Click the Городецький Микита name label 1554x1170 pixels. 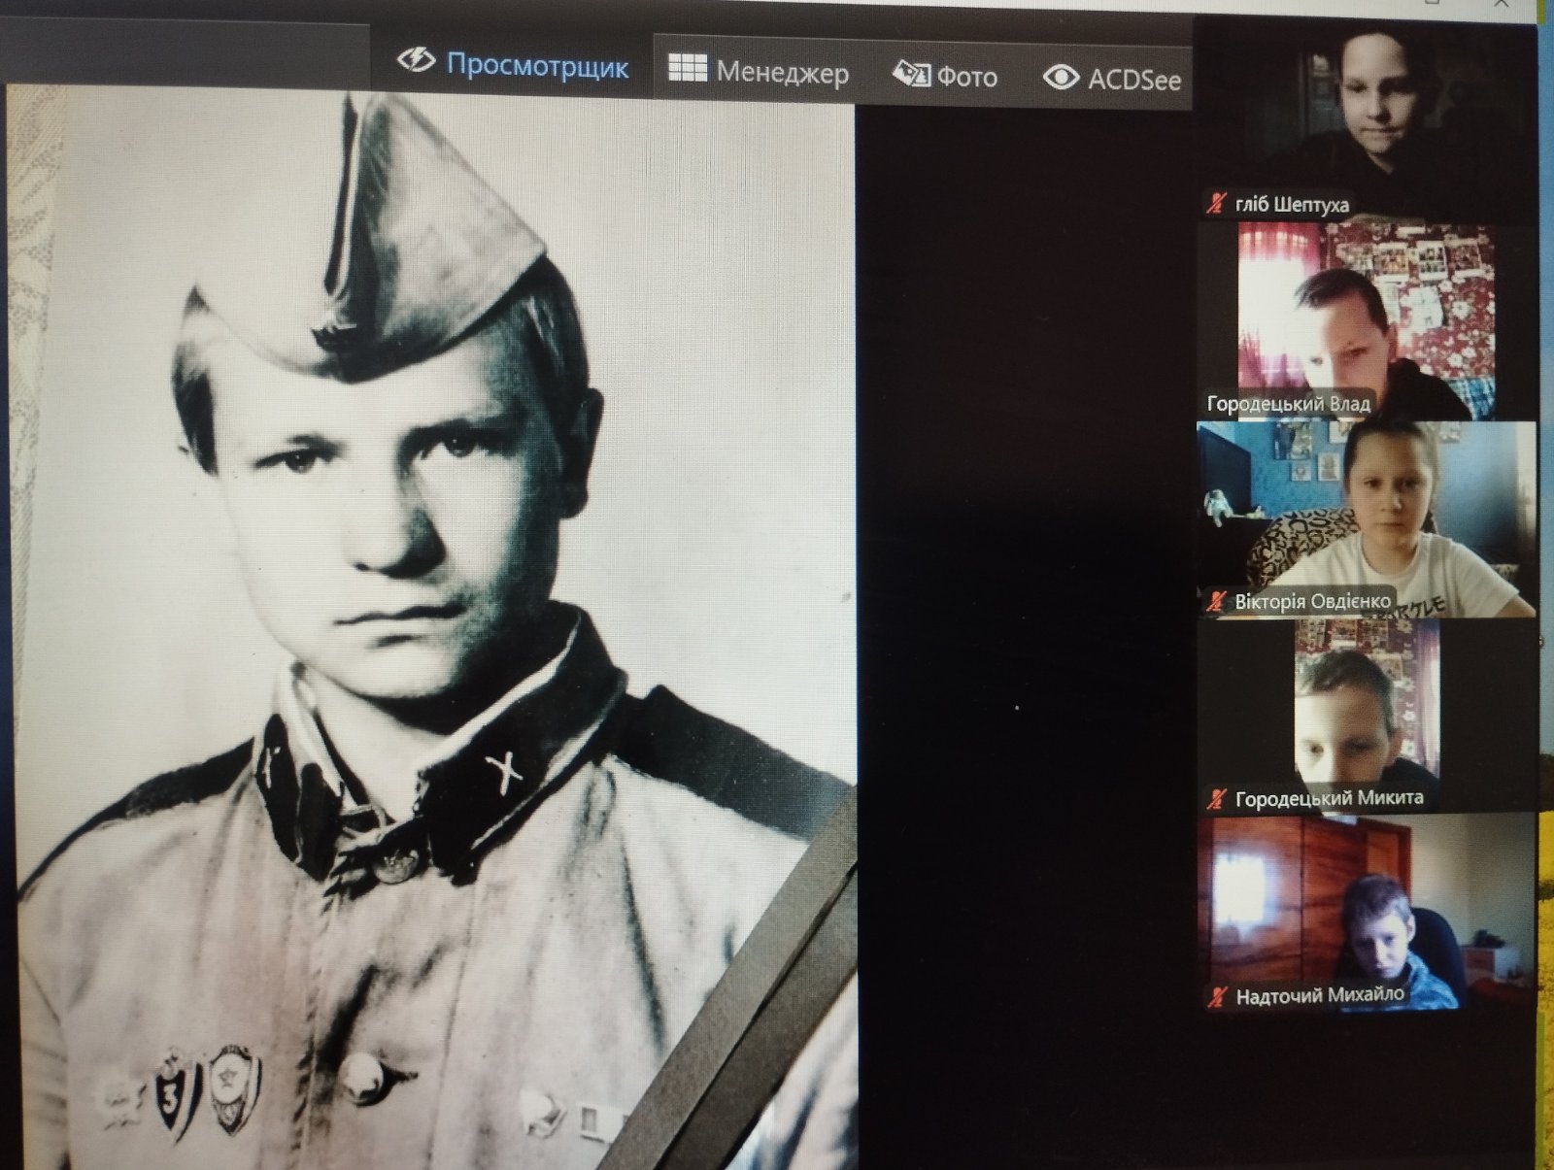(x=1329, y=799)
